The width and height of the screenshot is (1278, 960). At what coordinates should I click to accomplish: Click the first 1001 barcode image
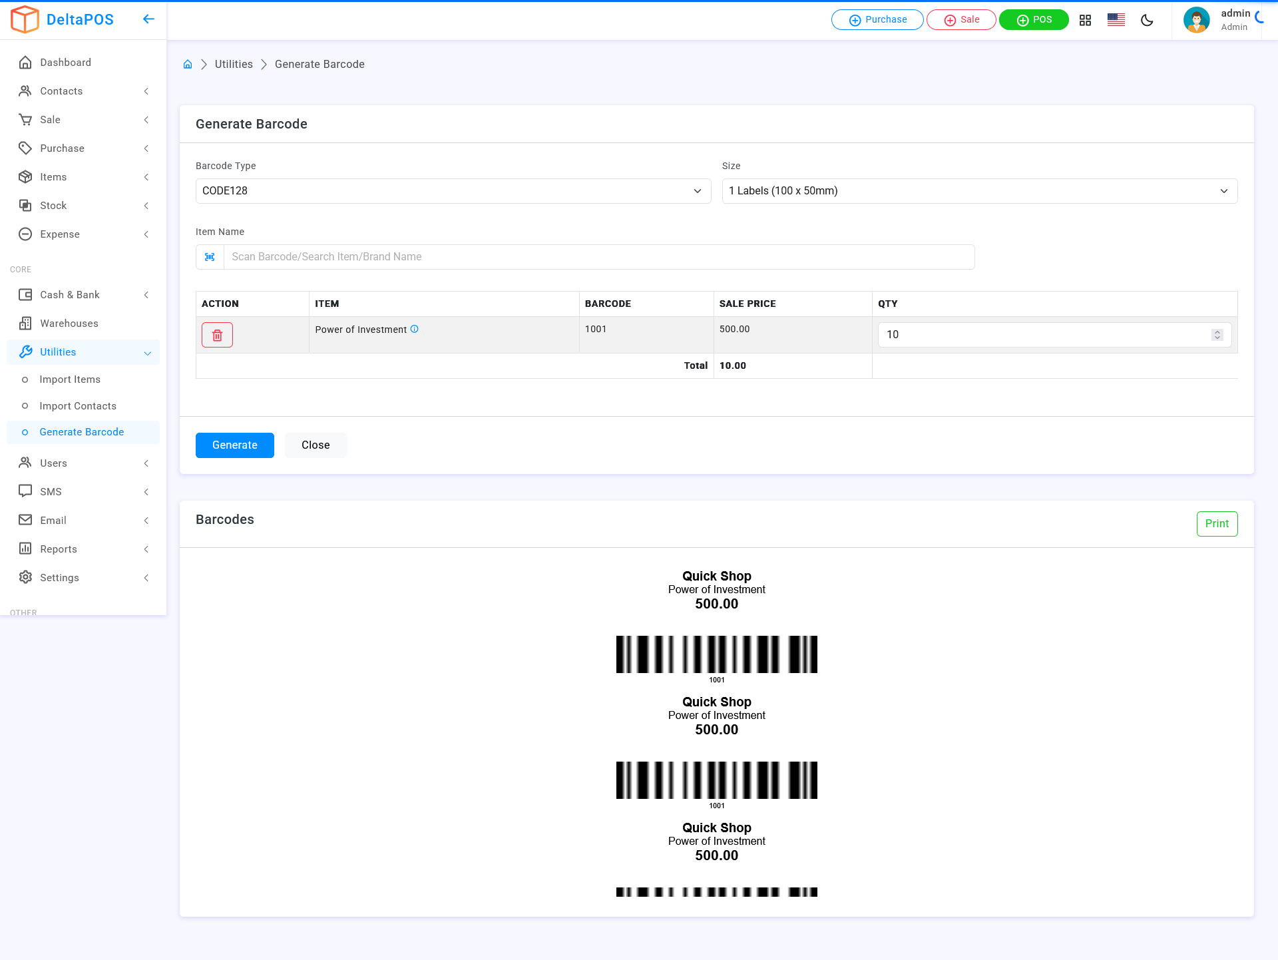[717, 654]
